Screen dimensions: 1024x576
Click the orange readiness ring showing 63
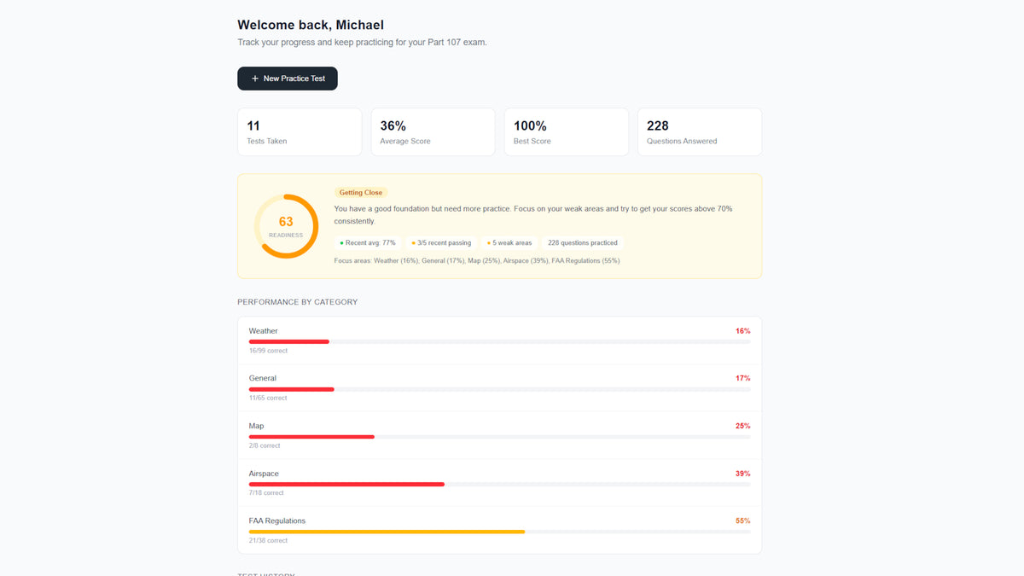pyautogui.click(x=286, y=226)
